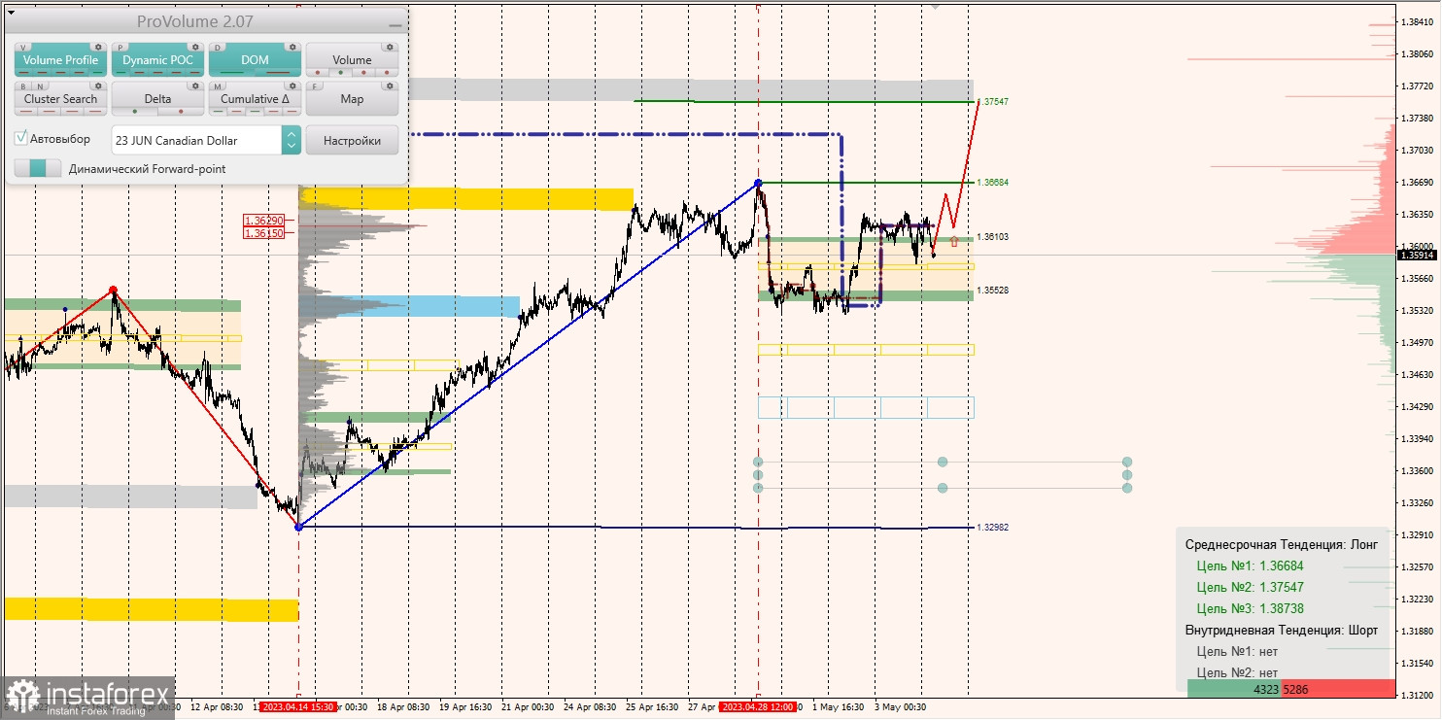
Task: Click the D hotkey tag on DOM
Action: point(218,47)
